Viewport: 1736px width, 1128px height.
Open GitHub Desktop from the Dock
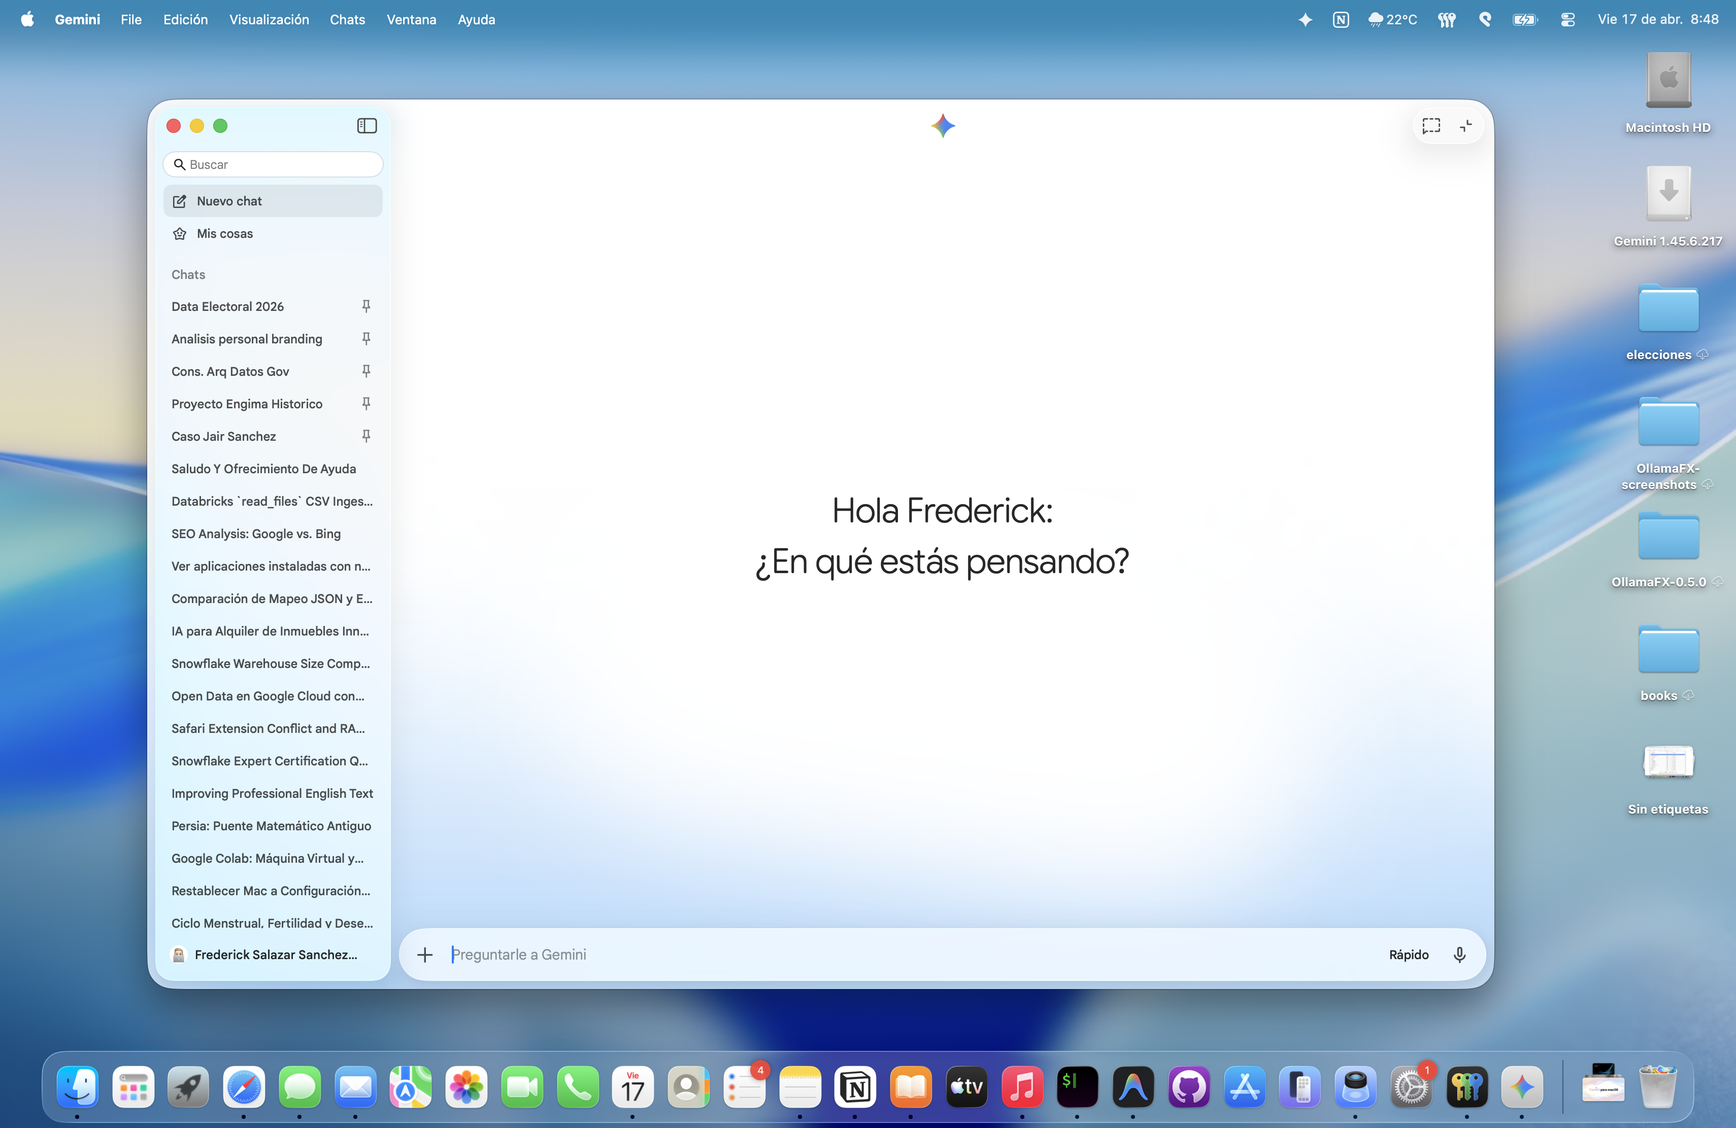click(1189, 1086)
